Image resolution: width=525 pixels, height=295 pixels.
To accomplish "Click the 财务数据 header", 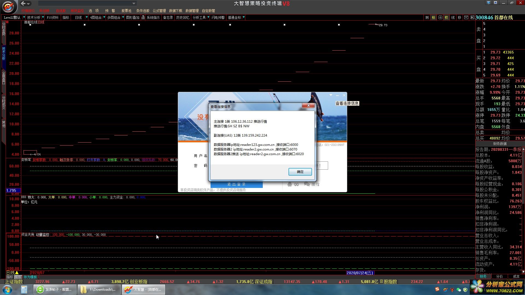I will click(500, 144).
